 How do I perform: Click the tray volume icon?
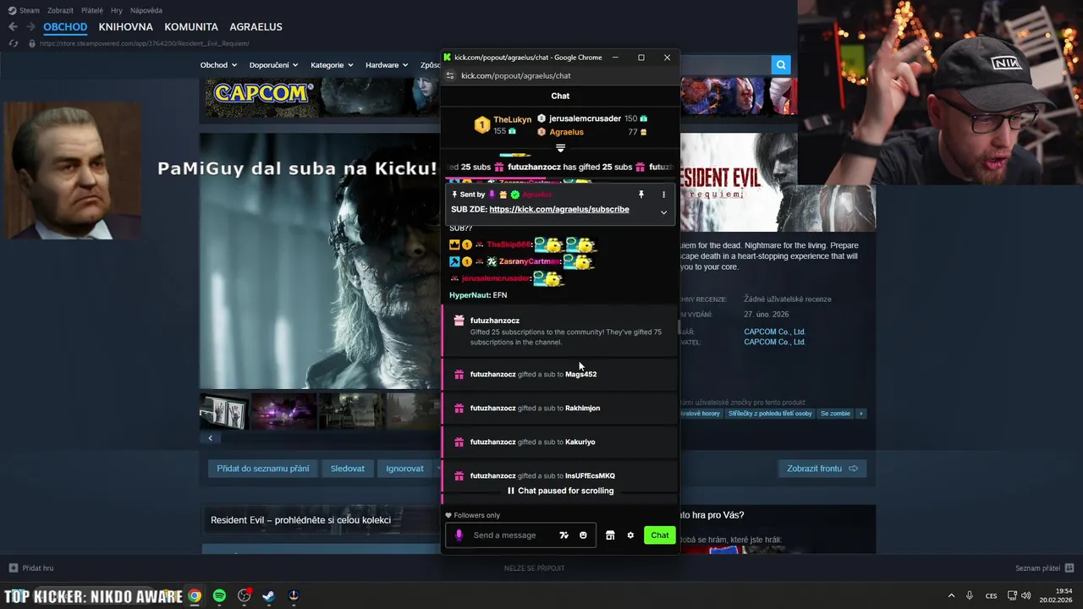[x=1026, y=595]
